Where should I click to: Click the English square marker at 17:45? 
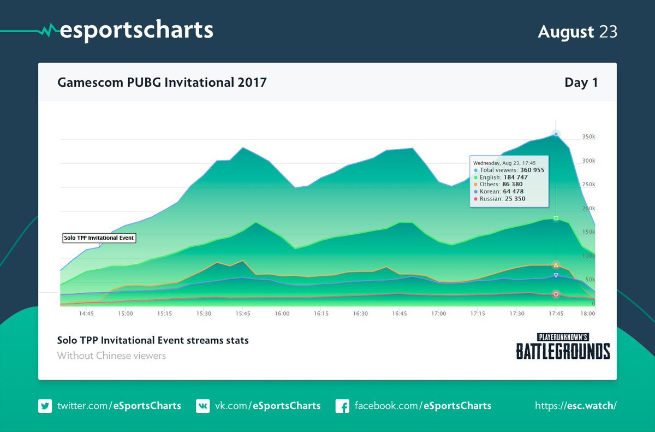point(556,218)
